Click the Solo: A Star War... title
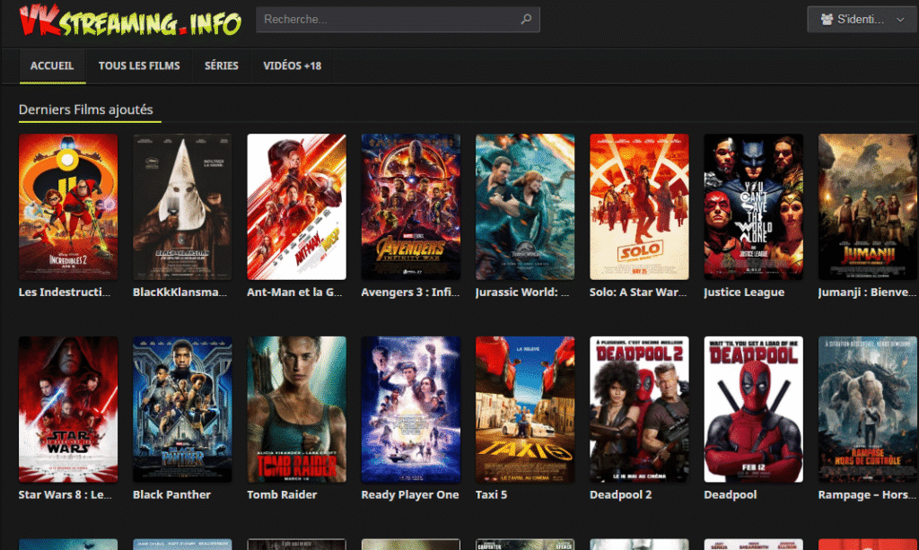The width and height of the screenshot is (919, 550). 638,292
